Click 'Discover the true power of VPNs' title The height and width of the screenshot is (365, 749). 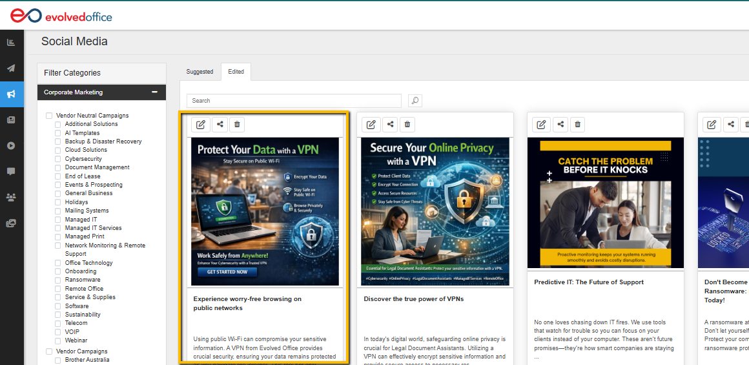[x=414, y=299]
